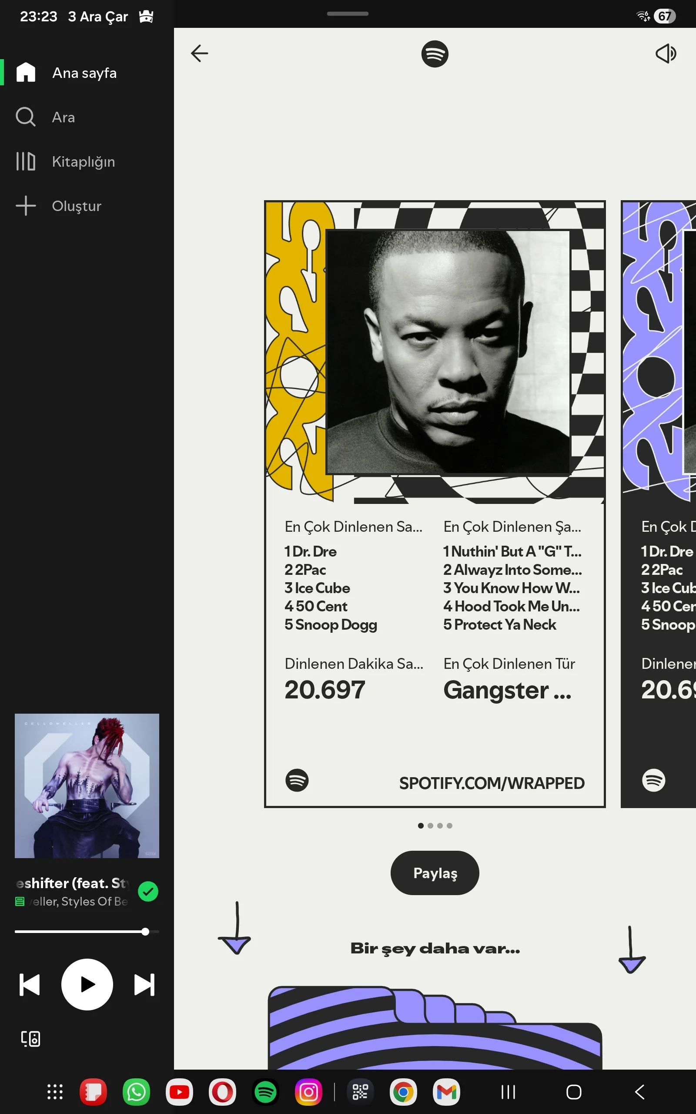The width and height of the screenshot is (696, 1114).
Task: Open the connect to device icon
Action: 31,1039
